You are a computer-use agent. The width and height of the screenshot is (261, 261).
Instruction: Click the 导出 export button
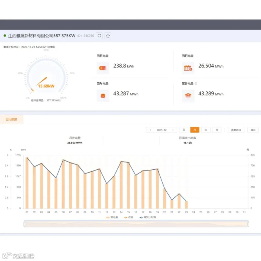tap(253, 130)
